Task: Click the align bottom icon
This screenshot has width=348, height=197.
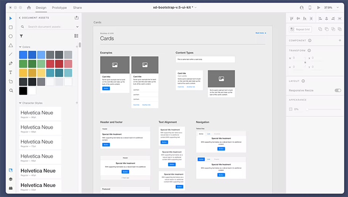Action: pos(305,19)
